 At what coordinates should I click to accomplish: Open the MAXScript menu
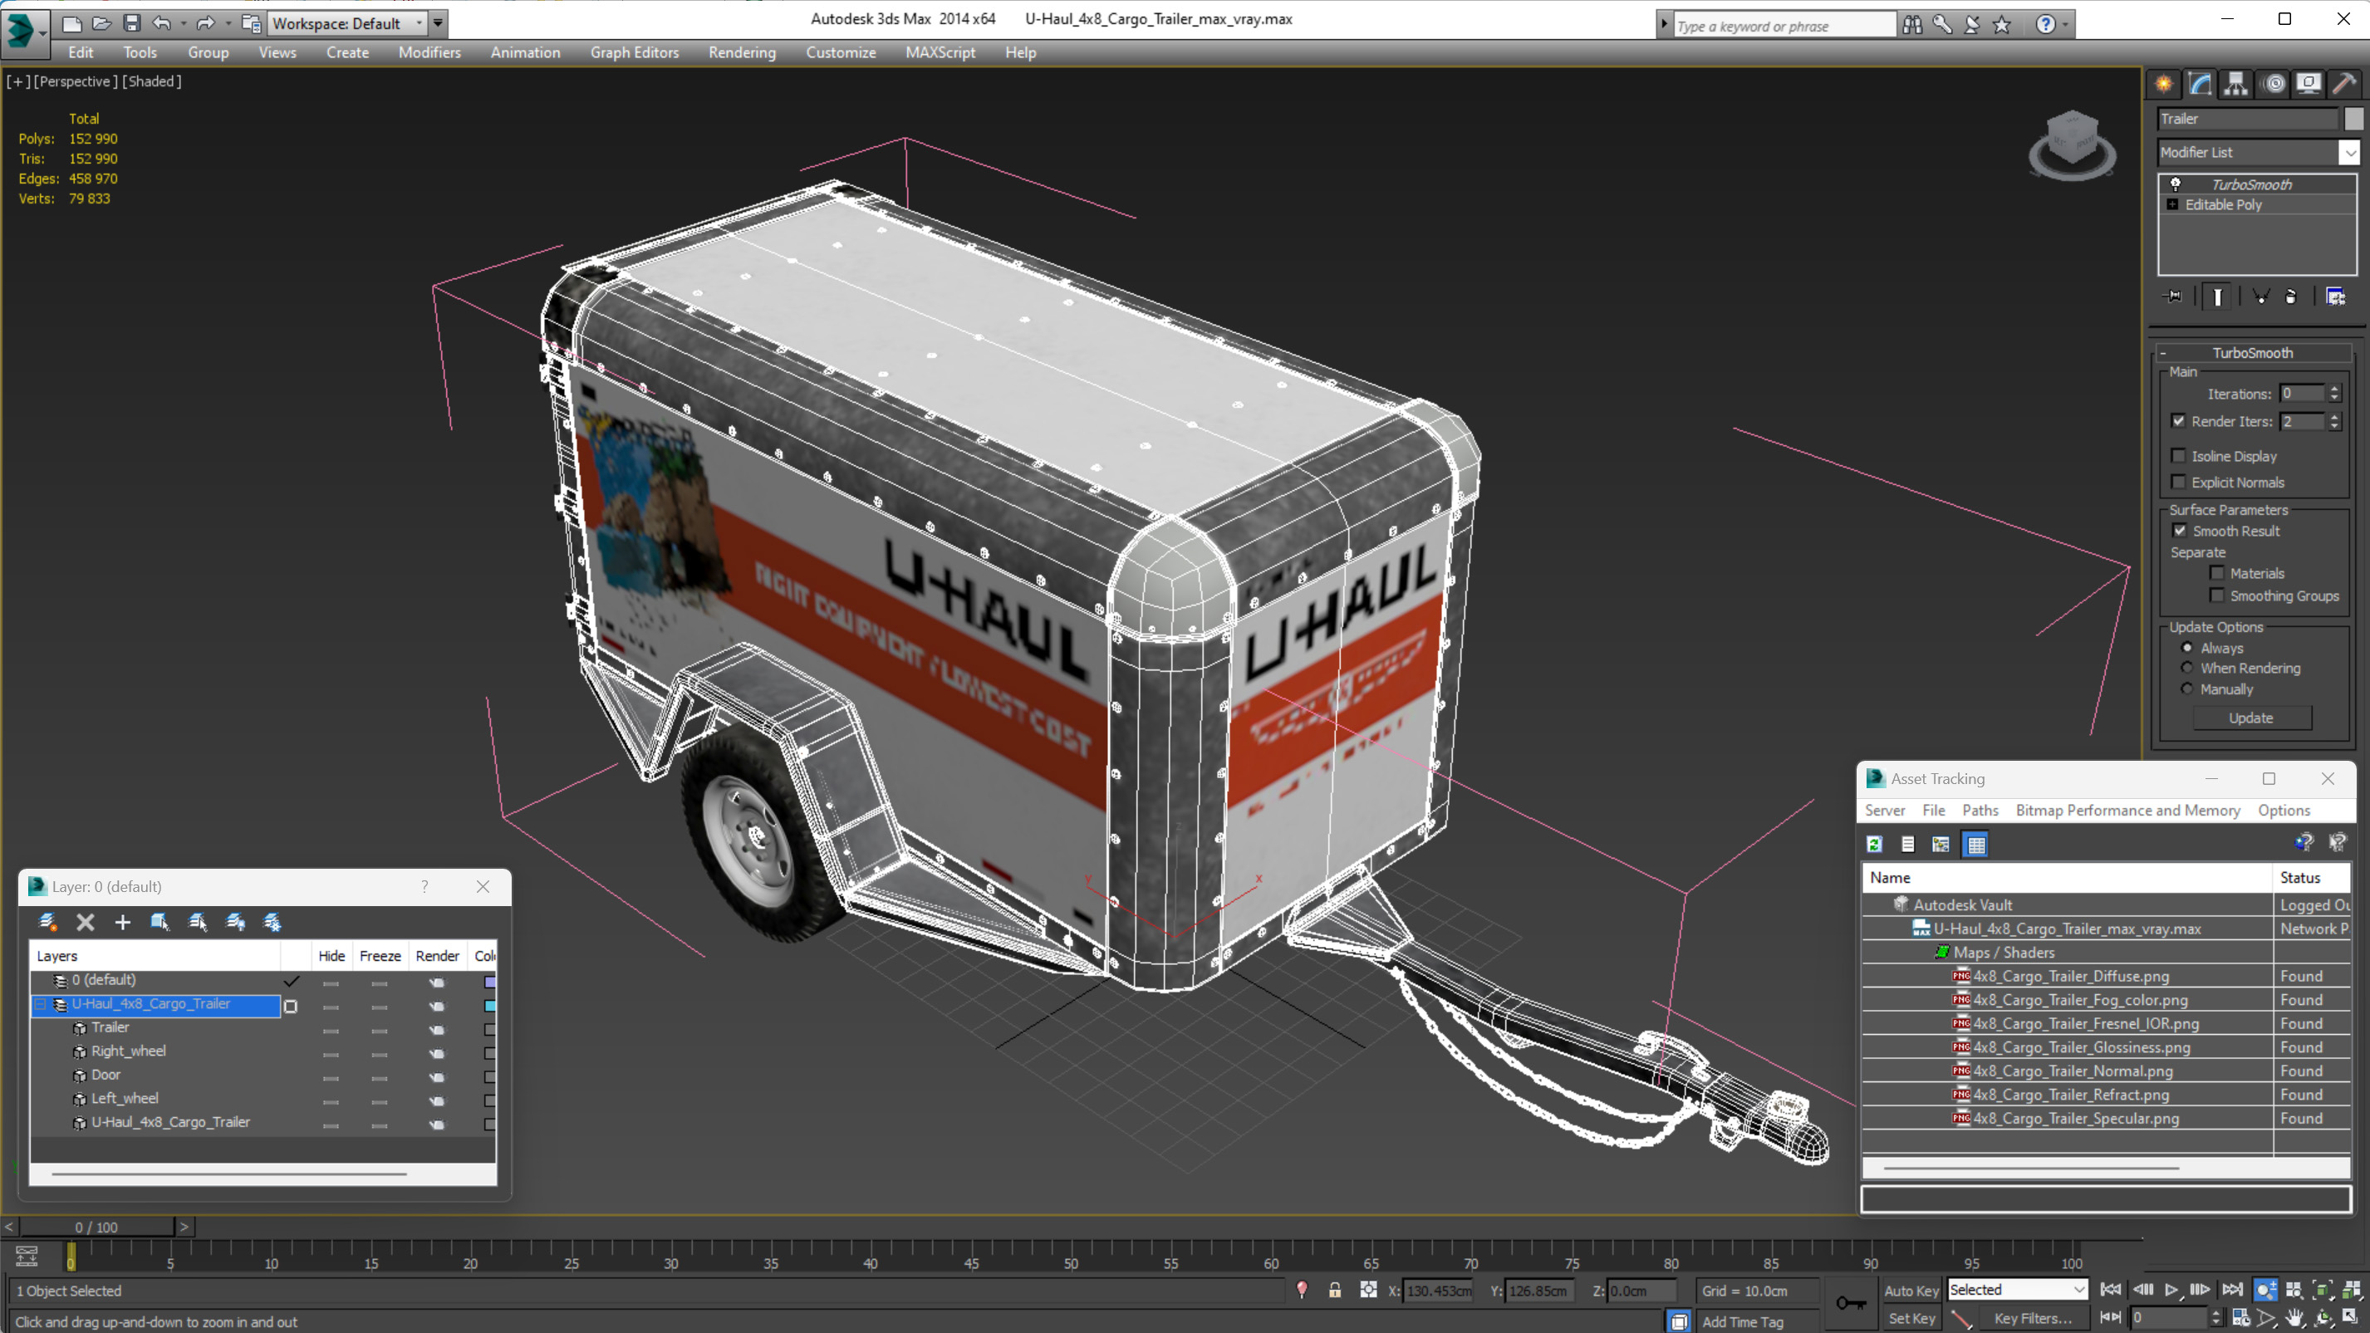click(x=940, y=52)
